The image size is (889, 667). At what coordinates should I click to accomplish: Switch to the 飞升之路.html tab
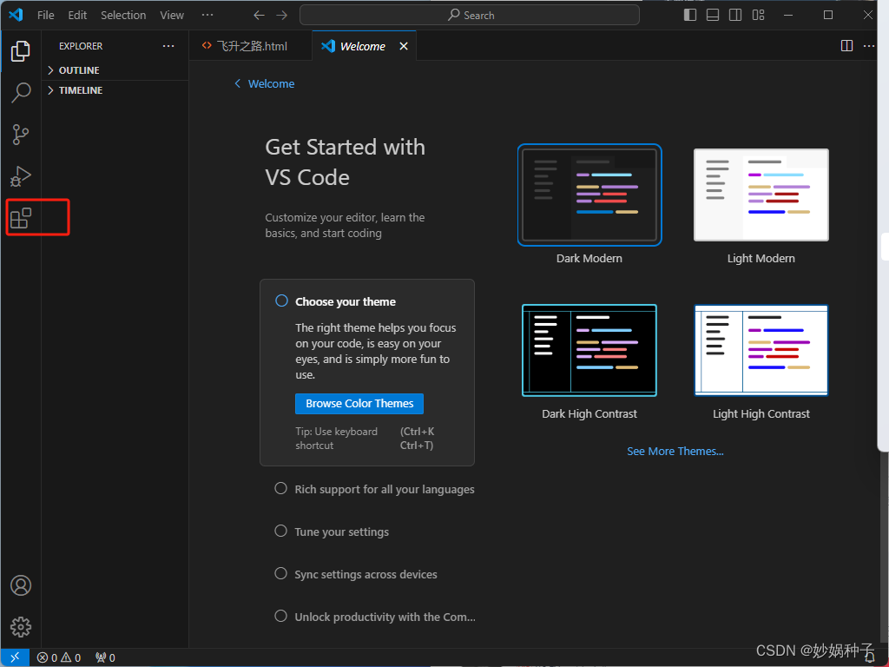click(x=250, y=46)
